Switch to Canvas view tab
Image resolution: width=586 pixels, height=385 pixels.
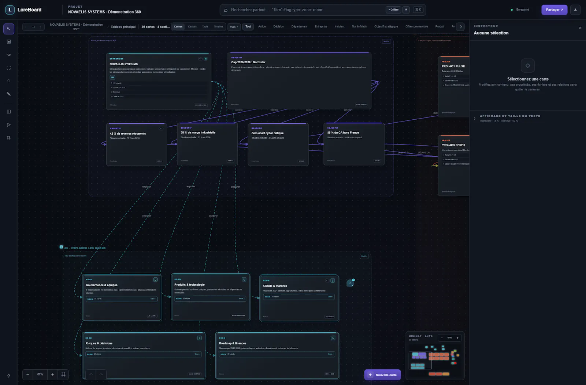point(178,27)
